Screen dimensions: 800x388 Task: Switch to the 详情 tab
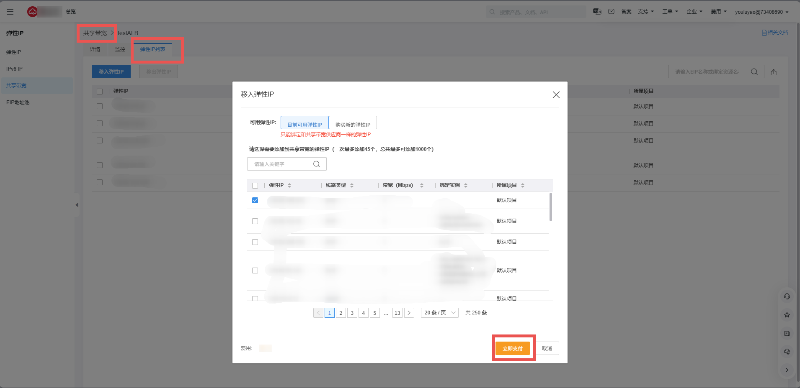coord(95,49)
